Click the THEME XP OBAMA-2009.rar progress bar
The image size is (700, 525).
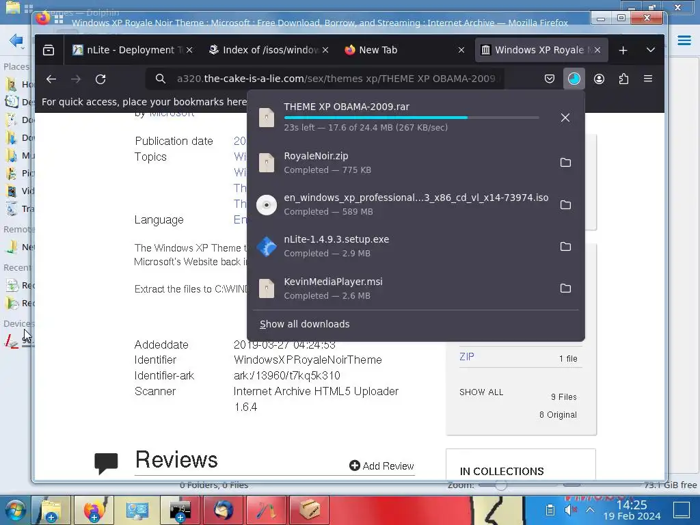412,118
